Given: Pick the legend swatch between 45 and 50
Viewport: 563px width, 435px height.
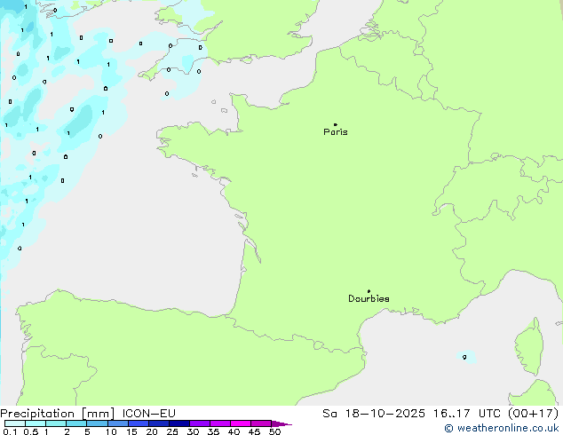Looking at the screenshot, I should point(261,423).
